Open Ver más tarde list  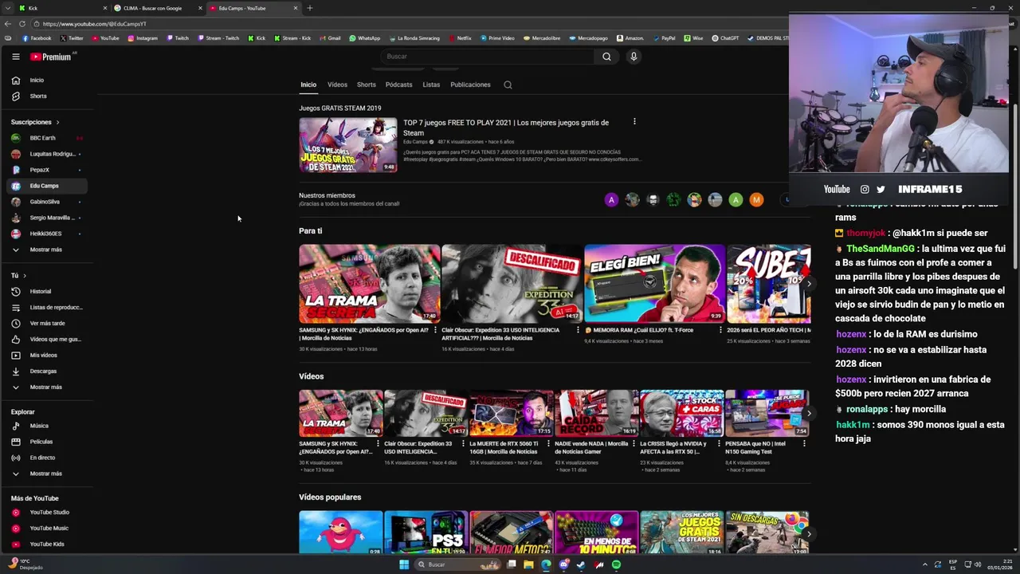click(x=47, y=323)
